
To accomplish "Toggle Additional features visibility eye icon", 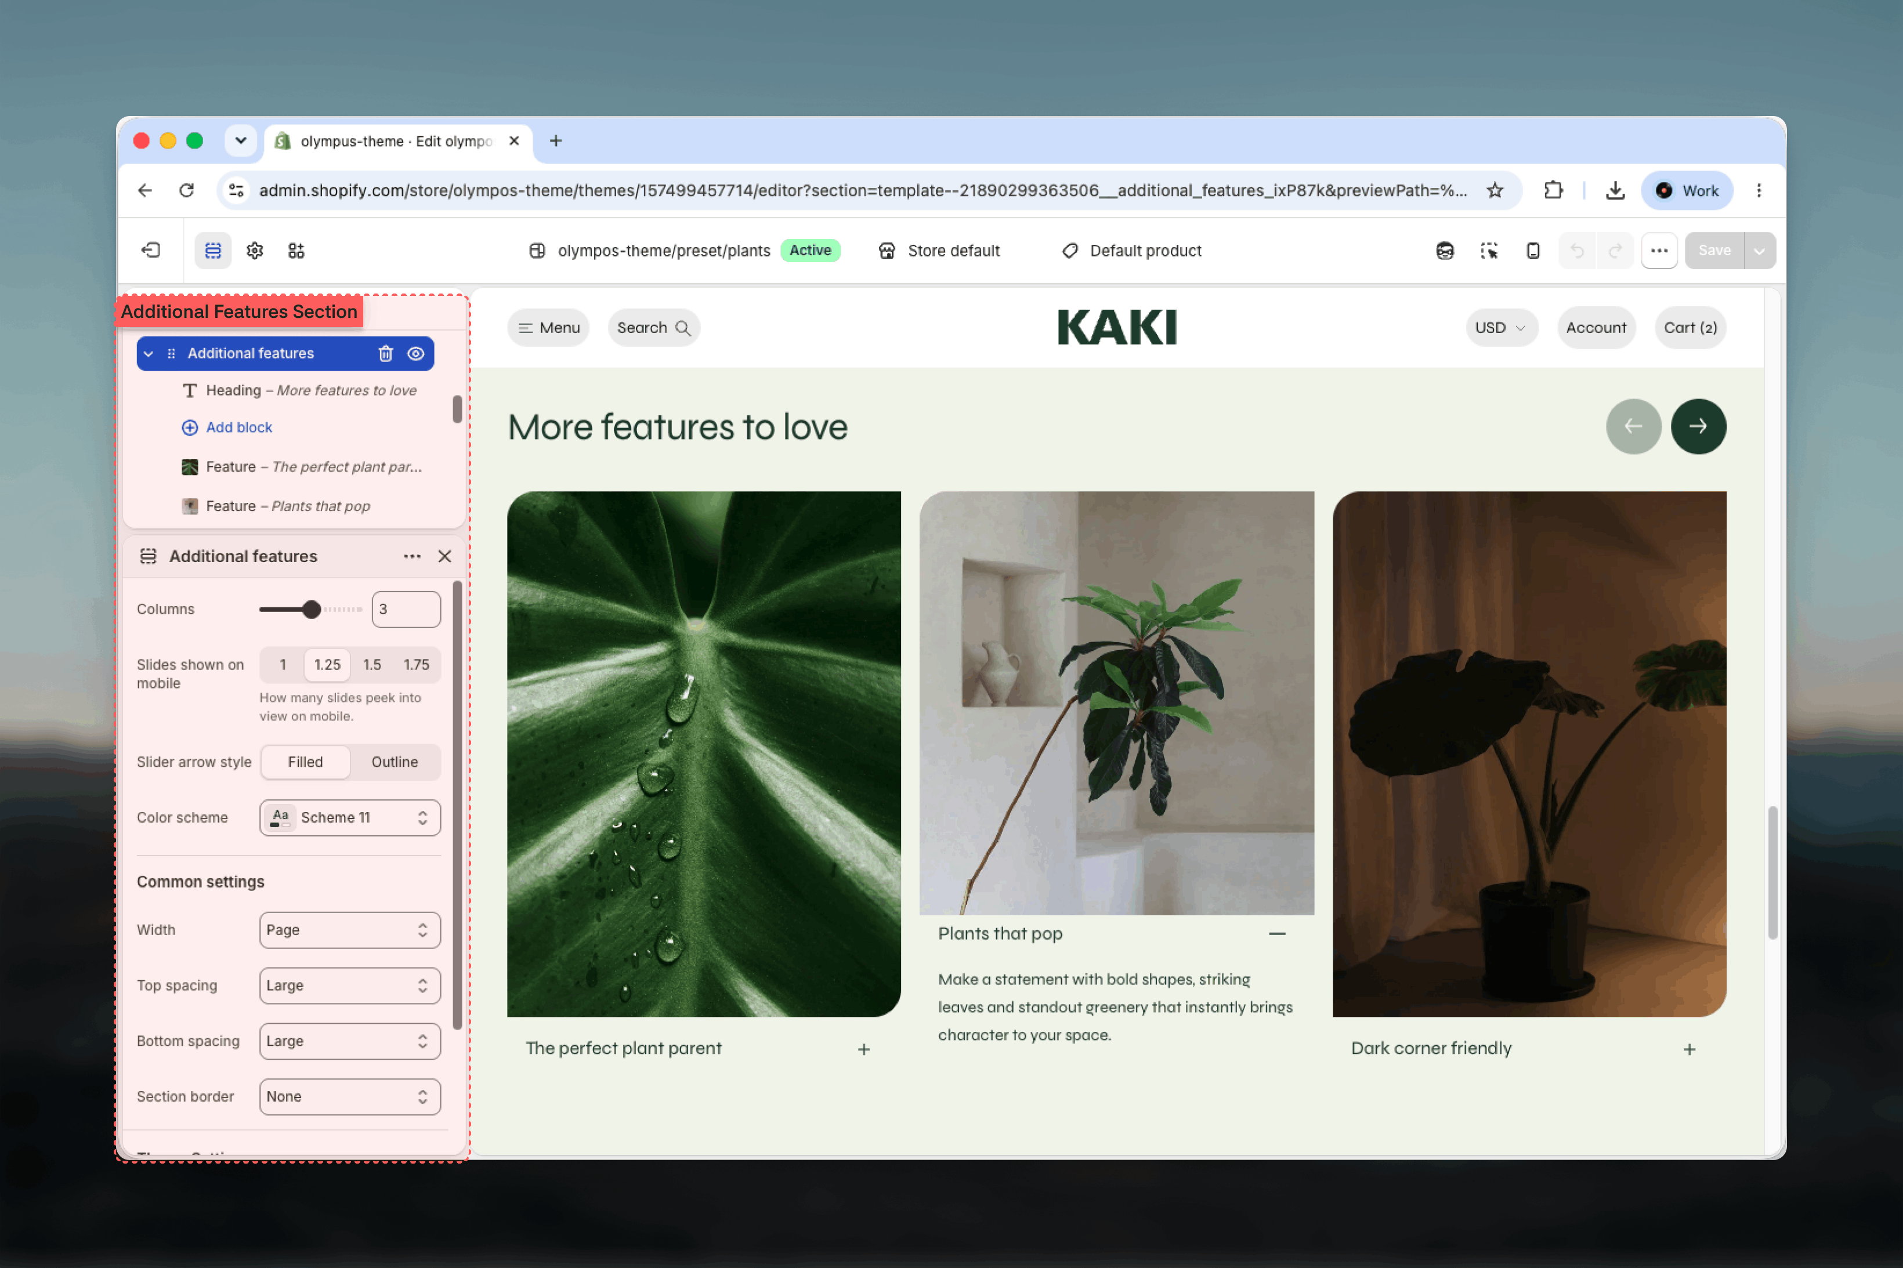I will point(415,353).
